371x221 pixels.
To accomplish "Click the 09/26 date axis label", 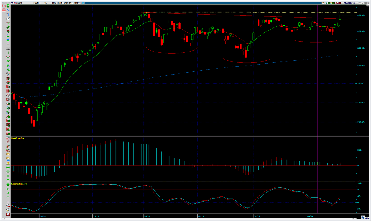I will [x=311, y=216].
